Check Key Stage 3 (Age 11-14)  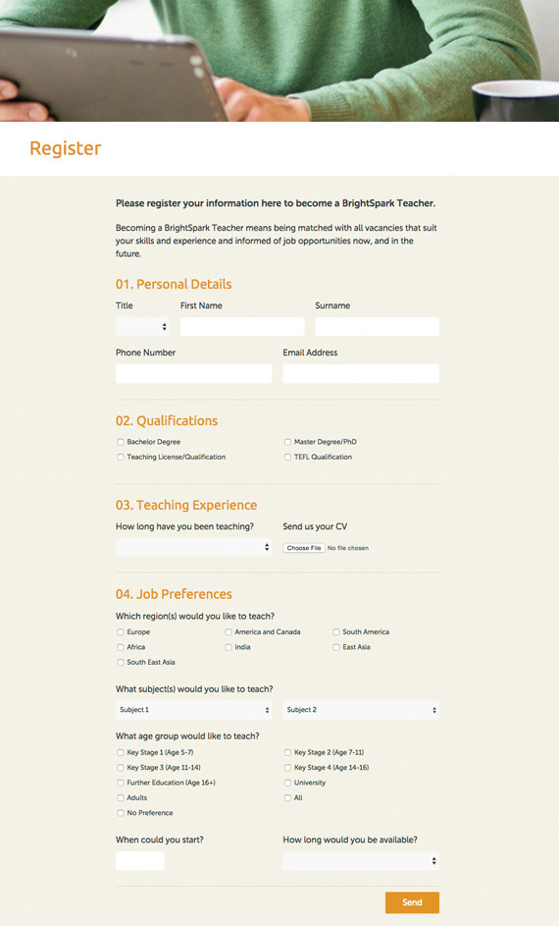121,768
